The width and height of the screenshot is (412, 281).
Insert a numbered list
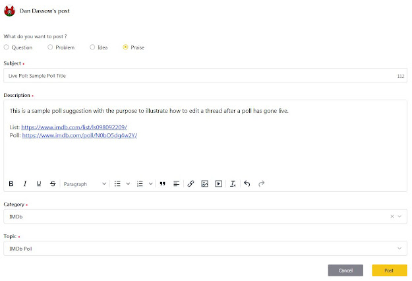click(x=140, y=184)
